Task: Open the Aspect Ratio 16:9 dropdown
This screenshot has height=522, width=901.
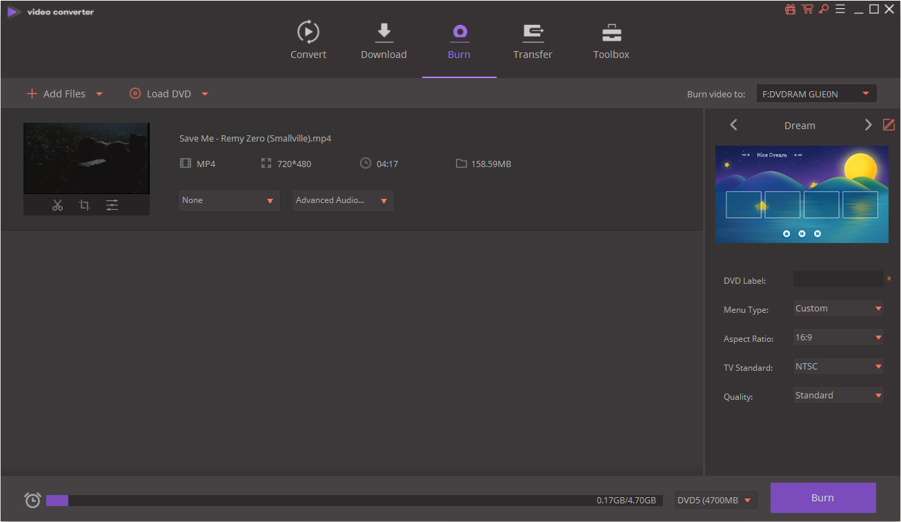Action: pyautogui.click(x=838, y=338)
